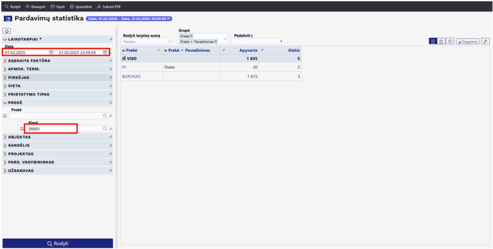Open the item link 01
This screenshot has width=493, height=249.
(x=124, y=67)
